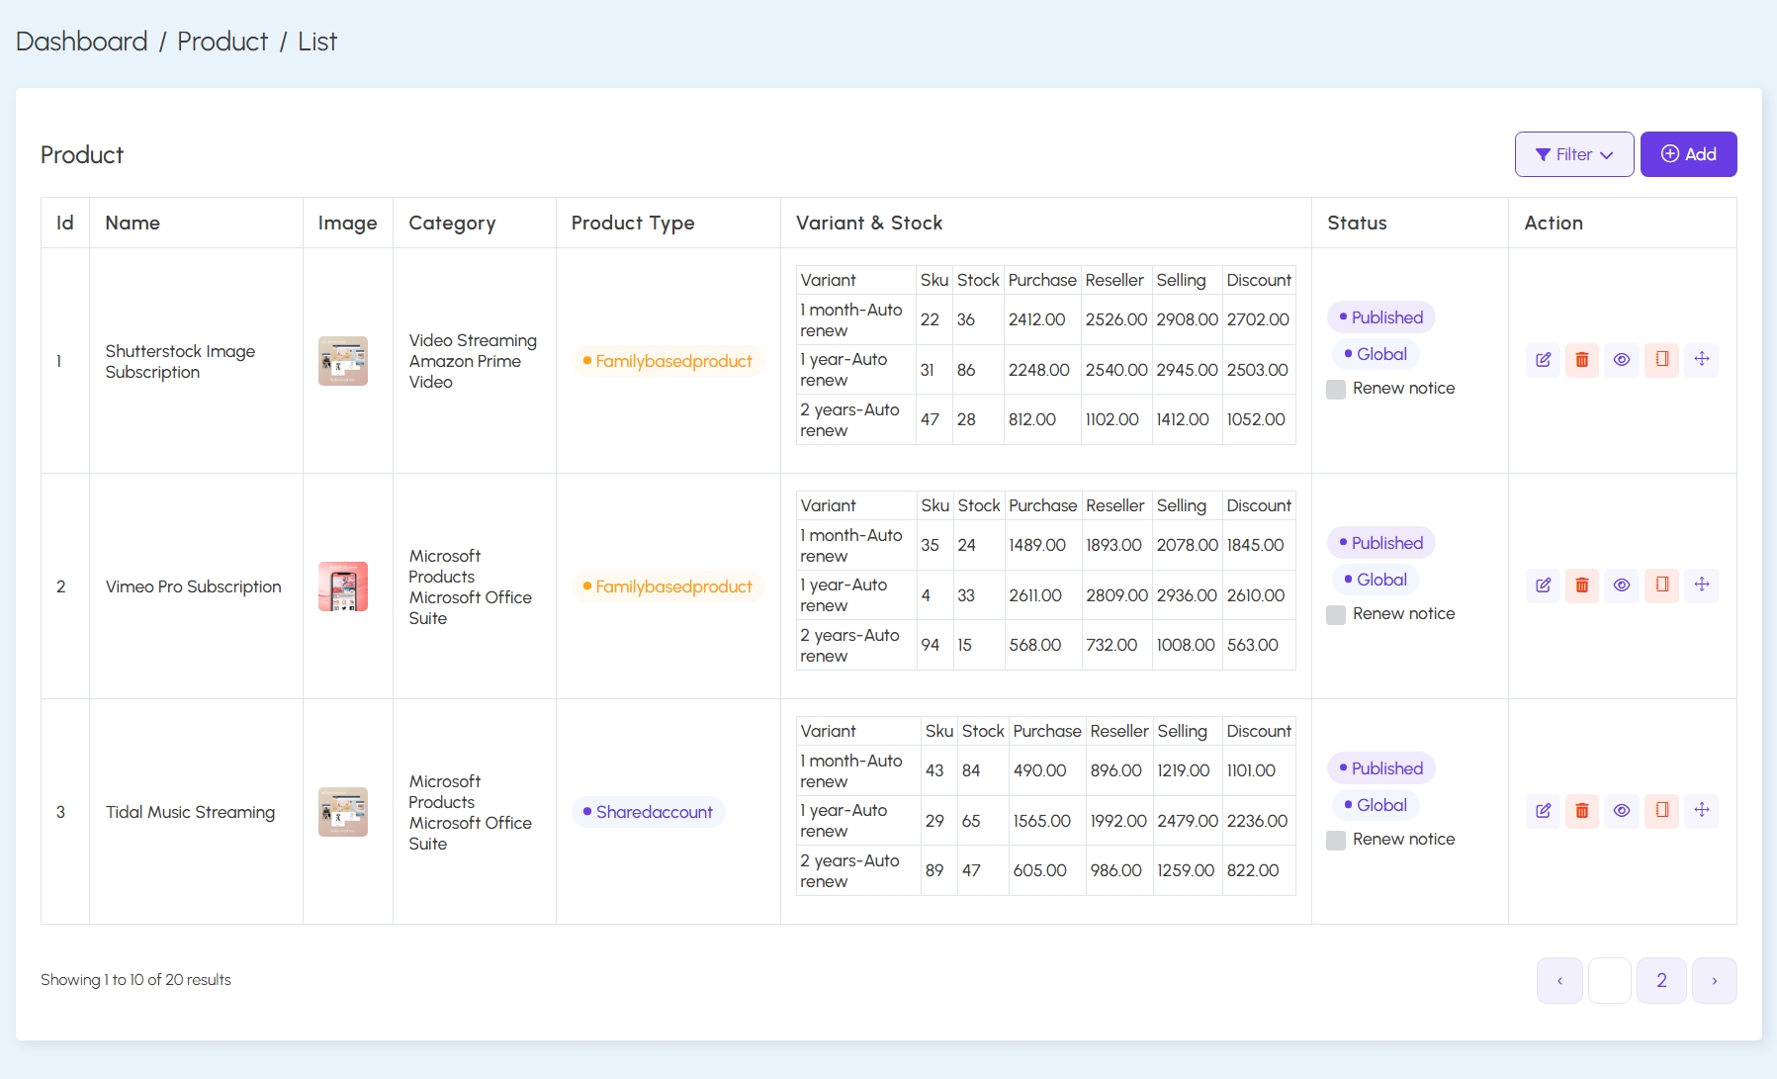The width and height of the screenshot is (1777, 1079).
Task: Edit the Shutterstock Image Subscription product
Action: click(1543, 360)
